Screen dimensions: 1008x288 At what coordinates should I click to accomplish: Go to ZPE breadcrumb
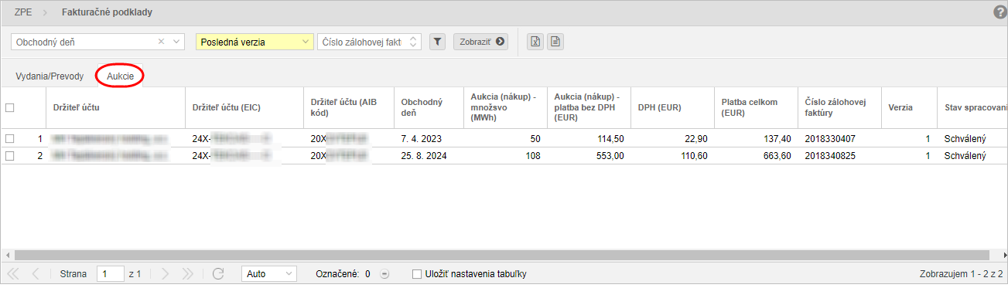coord(24,12)
